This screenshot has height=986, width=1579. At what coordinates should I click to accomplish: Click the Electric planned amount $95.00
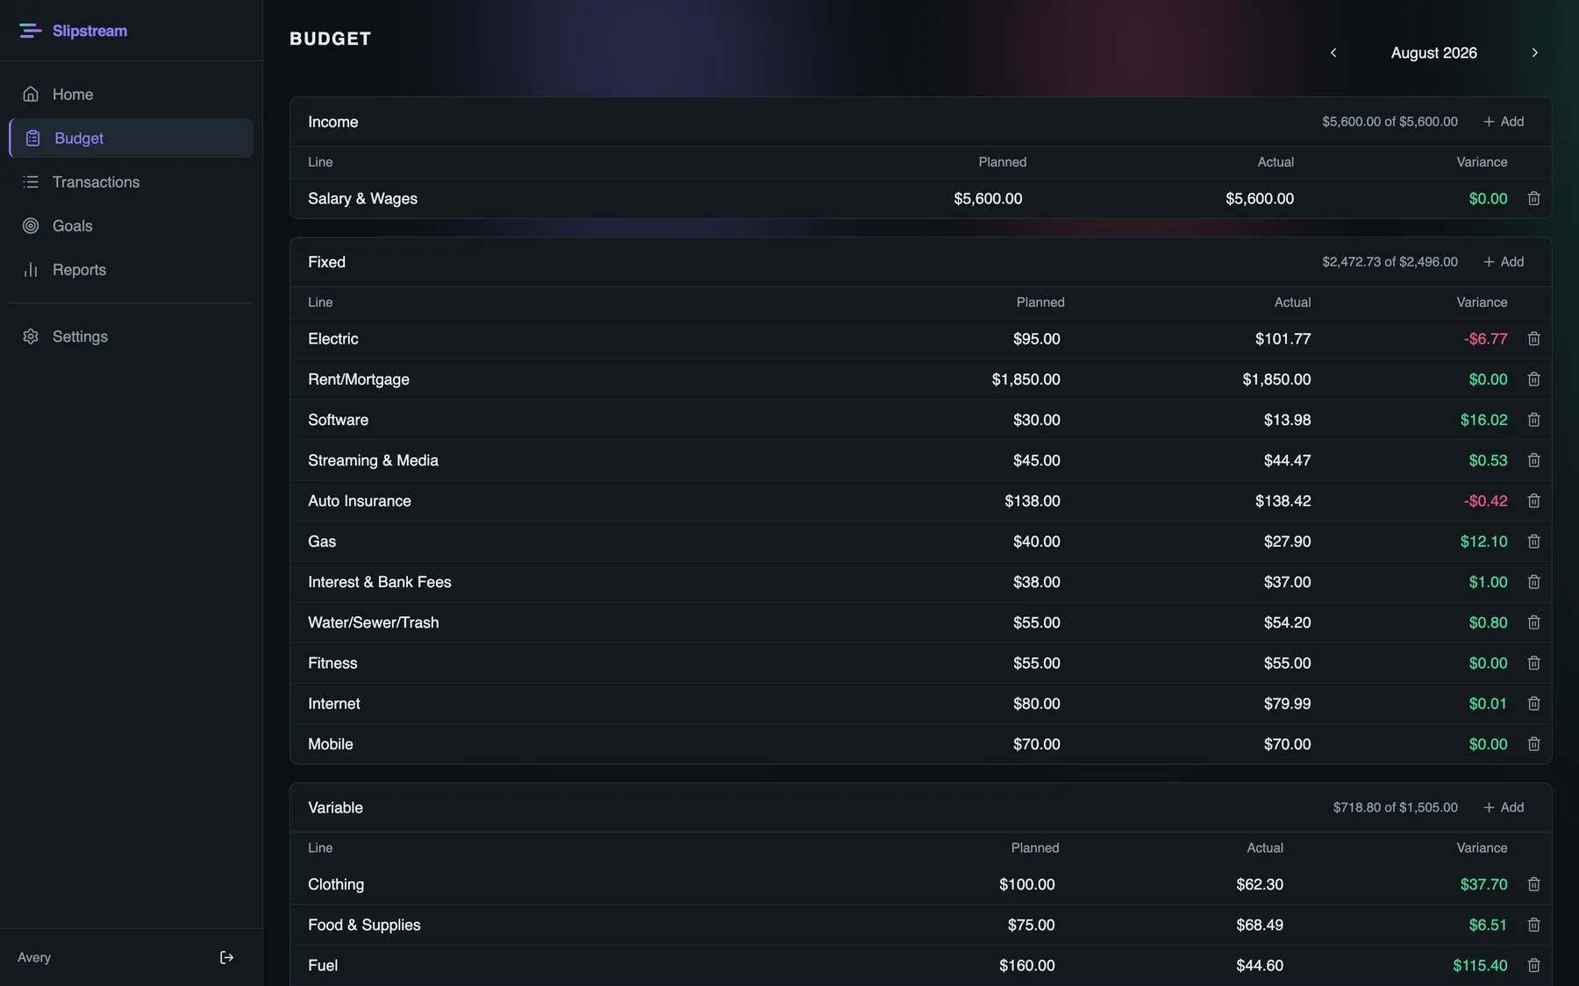(x=1036, y=339)
